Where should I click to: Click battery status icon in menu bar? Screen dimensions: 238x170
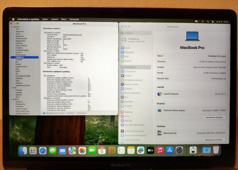click(197, 21)
